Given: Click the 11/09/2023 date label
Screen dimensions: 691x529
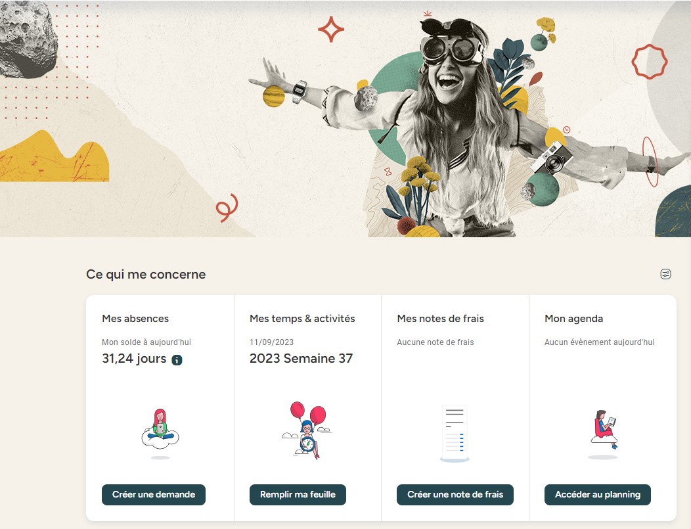Looking at the screenshot, I should pos(271,342).
